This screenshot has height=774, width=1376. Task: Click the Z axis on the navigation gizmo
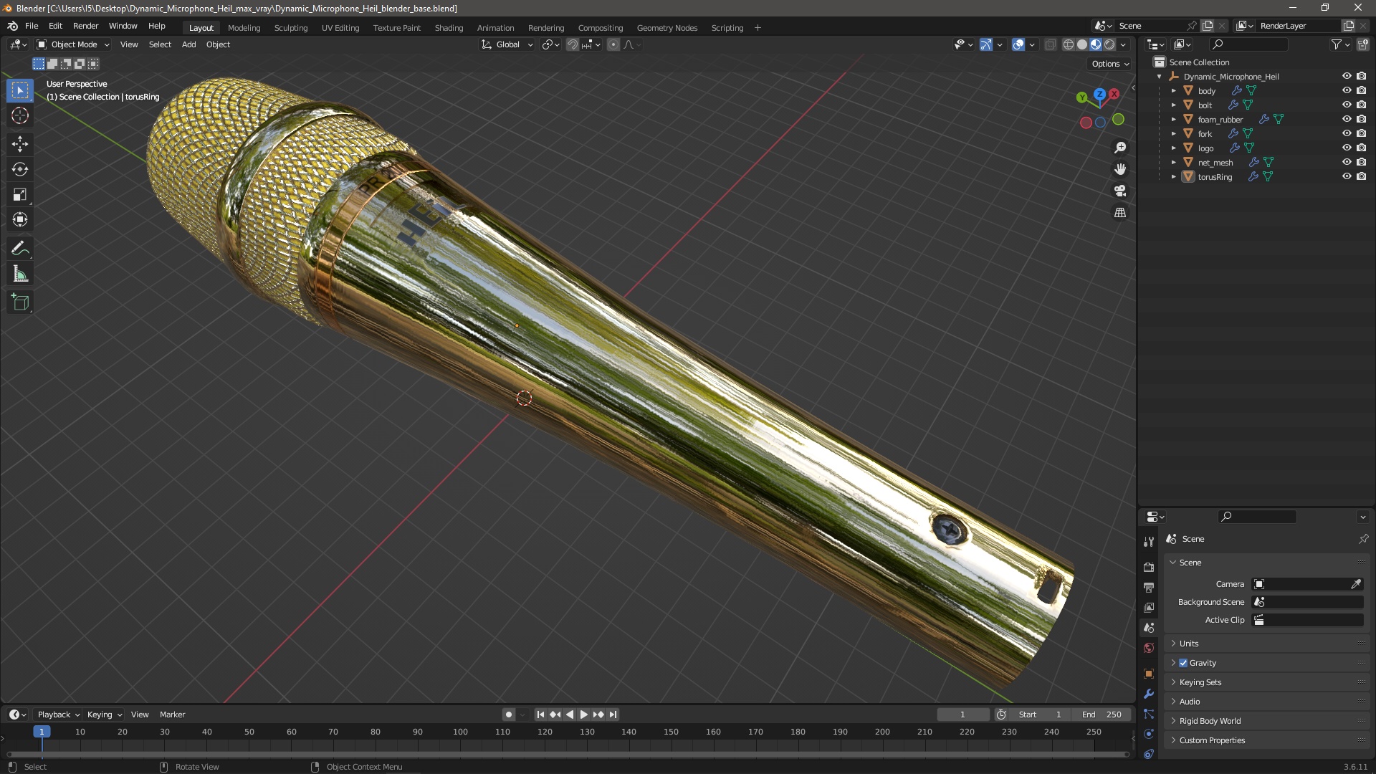(x=1099, y=94)
